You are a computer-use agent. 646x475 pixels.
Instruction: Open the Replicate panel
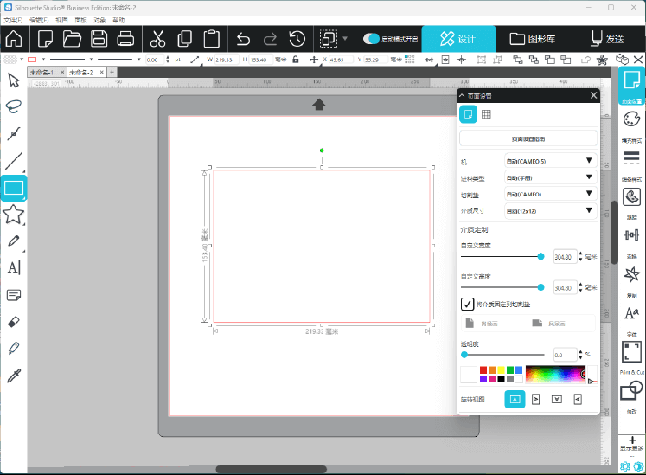tap(631, 274)
